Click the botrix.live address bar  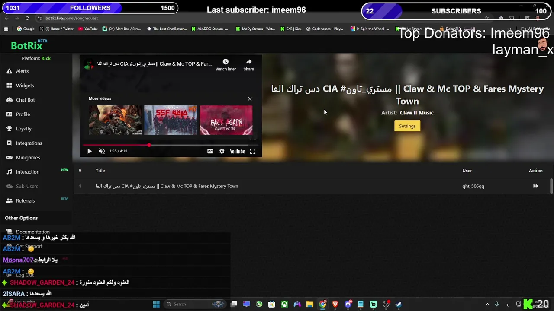click(x=71, y=18)
